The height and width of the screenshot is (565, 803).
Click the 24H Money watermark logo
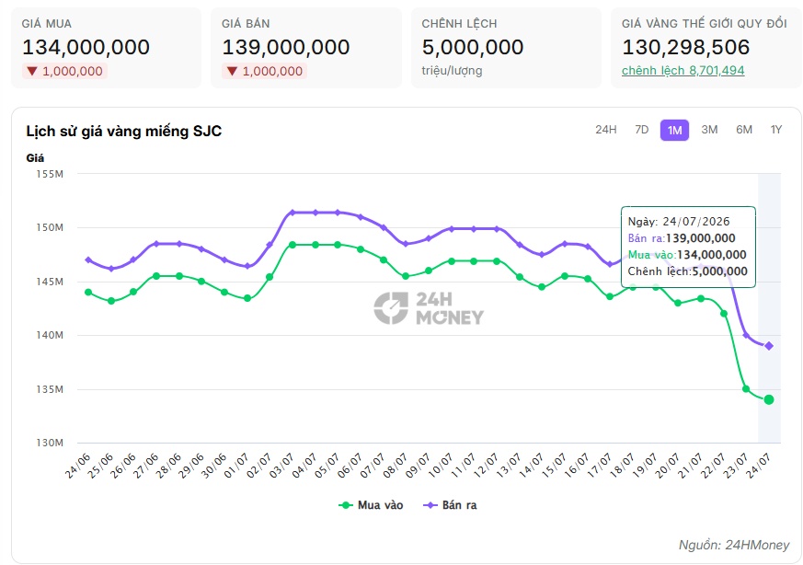click(x=429, y=308)
